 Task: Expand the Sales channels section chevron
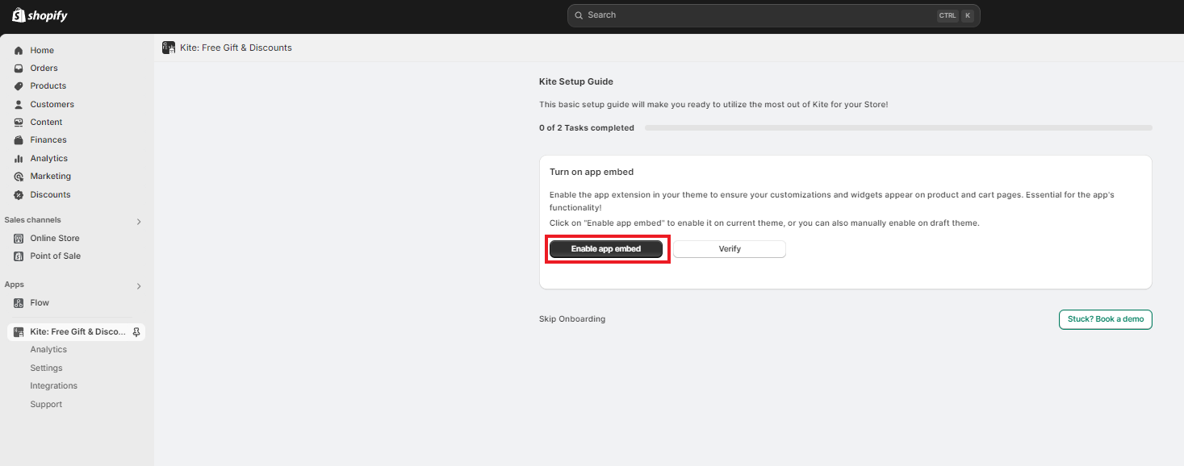[x=139, y=222]
